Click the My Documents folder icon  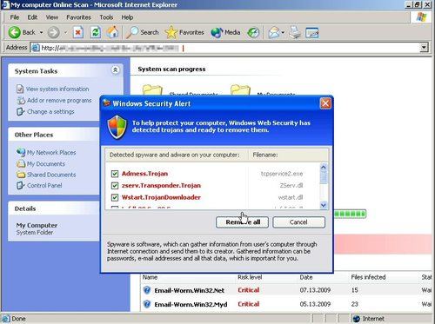(240, 90)
